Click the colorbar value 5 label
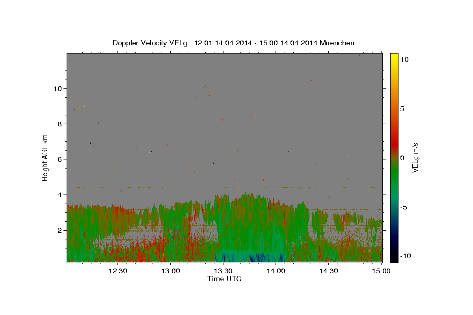Image resolution: width=473 pixels, height=315 pixels. point(402,109)
